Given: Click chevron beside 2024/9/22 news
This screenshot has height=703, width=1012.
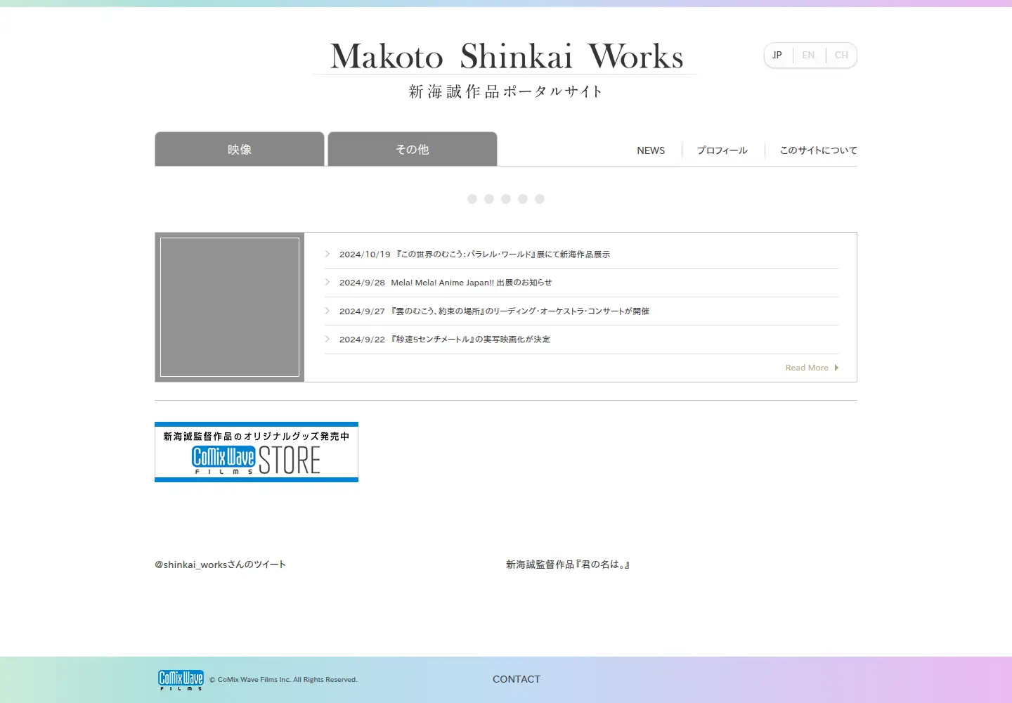Looking at the screenshot, I should [x=327, y=339].
